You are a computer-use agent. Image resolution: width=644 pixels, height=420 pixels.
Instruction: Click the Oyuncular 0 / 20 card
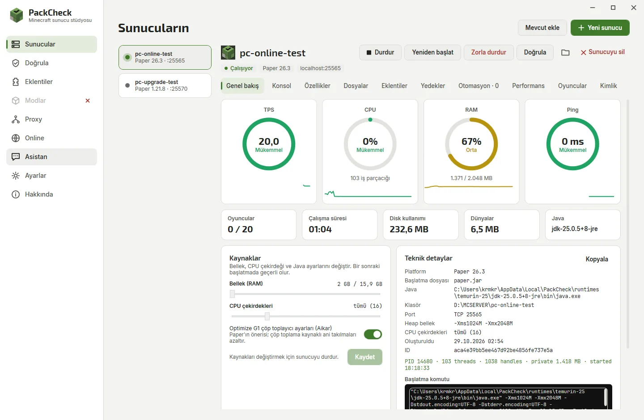tap(258, 225)
